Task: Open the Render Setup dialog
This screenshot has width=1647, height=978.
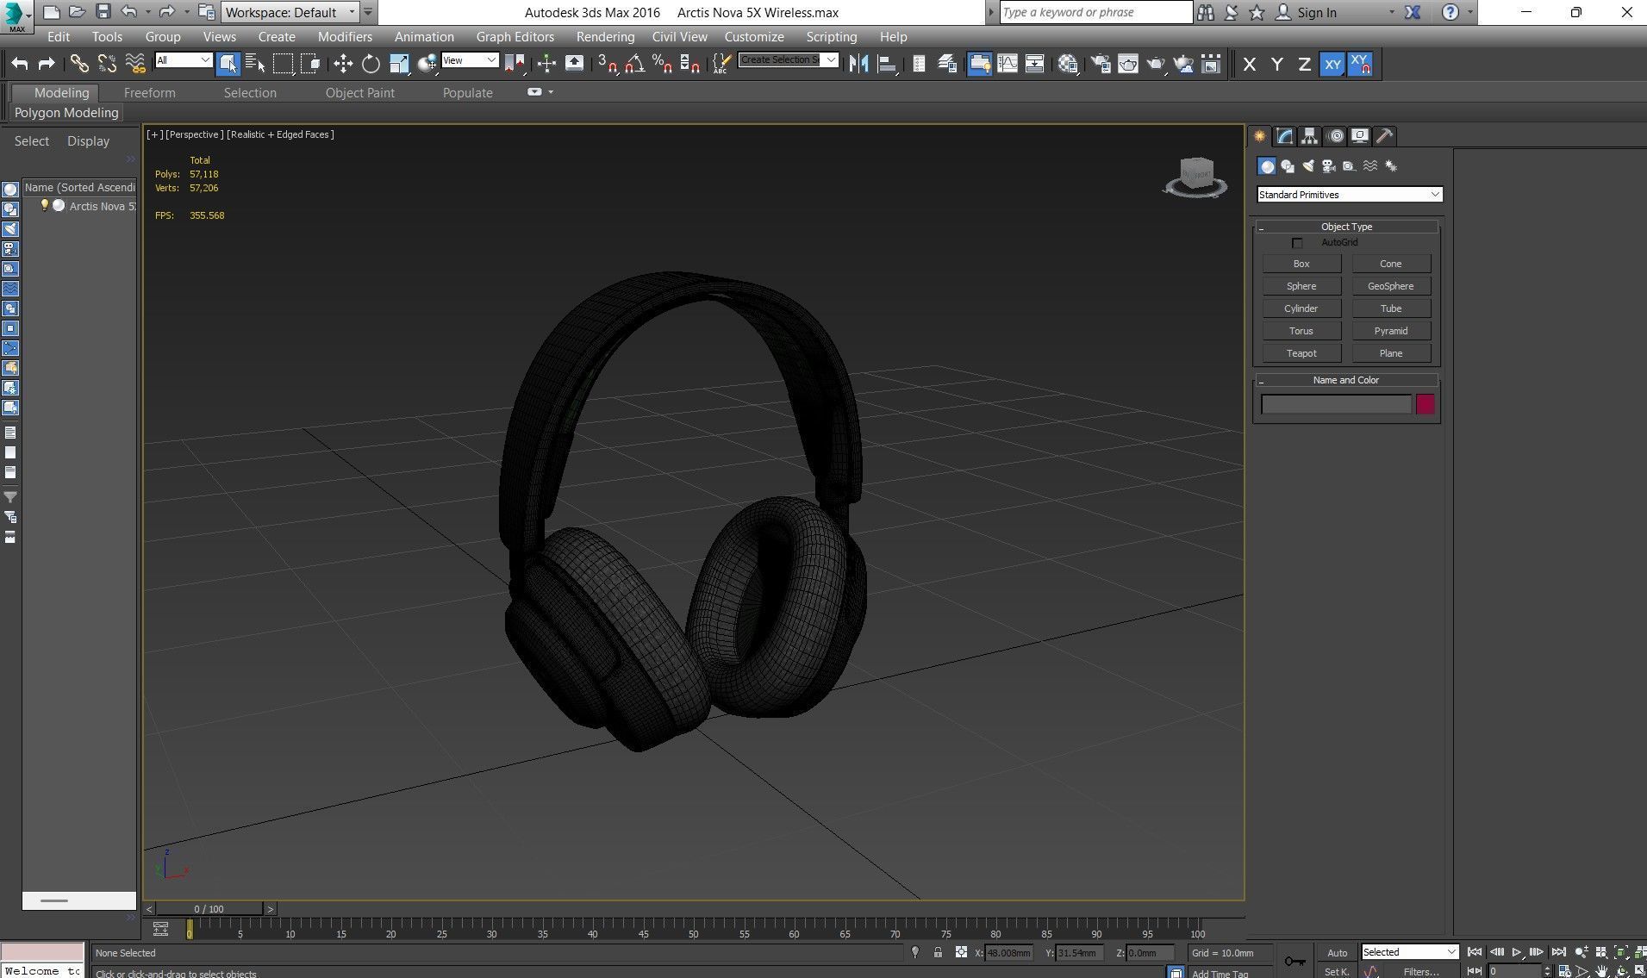Action: click(x=1101, y=64)
